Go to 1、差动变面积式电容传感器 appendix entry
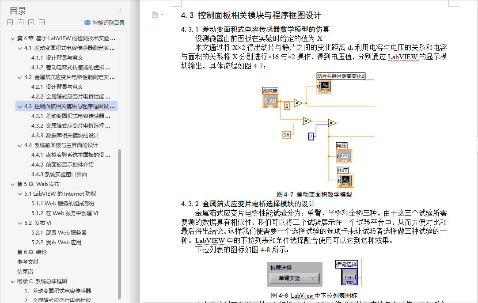Screen dimensions: 478x303 [x=57, y=291]
